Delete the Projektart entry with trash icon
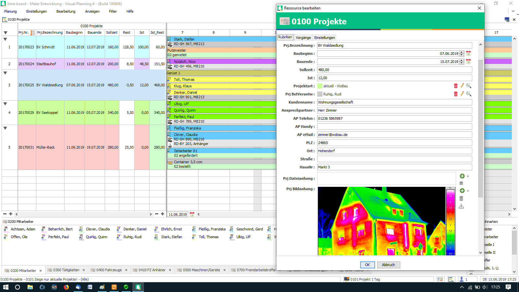 (x=456, y=86)
